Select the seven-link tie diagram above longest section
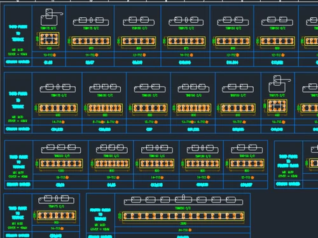The image size is (318, 238). point(183,201)
